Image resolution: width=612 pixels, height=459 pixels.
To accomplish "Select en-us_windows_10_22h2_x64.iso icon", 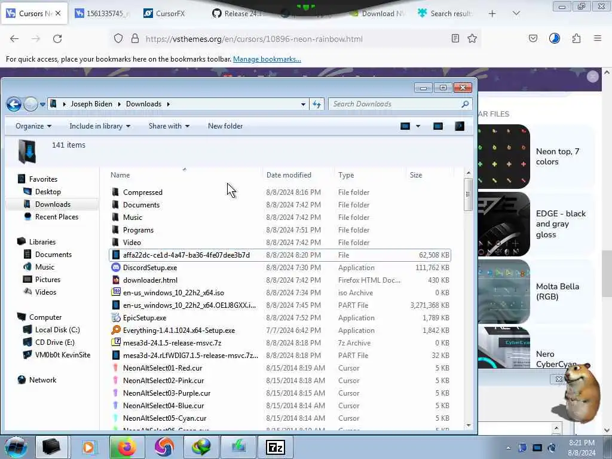I will tap(115, 292).
